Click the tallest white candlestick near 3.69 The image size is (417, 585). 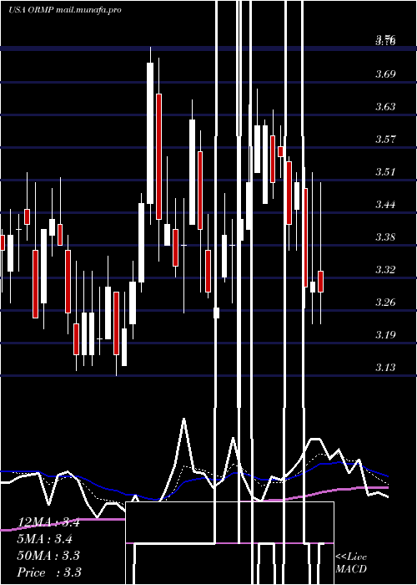150,133
